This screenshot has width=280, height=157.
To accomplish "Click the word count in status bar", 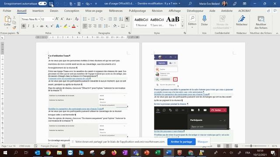I will click(24, 146).
